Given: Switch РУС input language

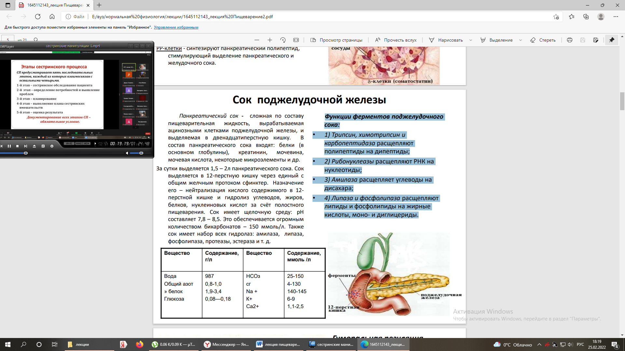Looking at the screenshot, I should coord(580,344).
